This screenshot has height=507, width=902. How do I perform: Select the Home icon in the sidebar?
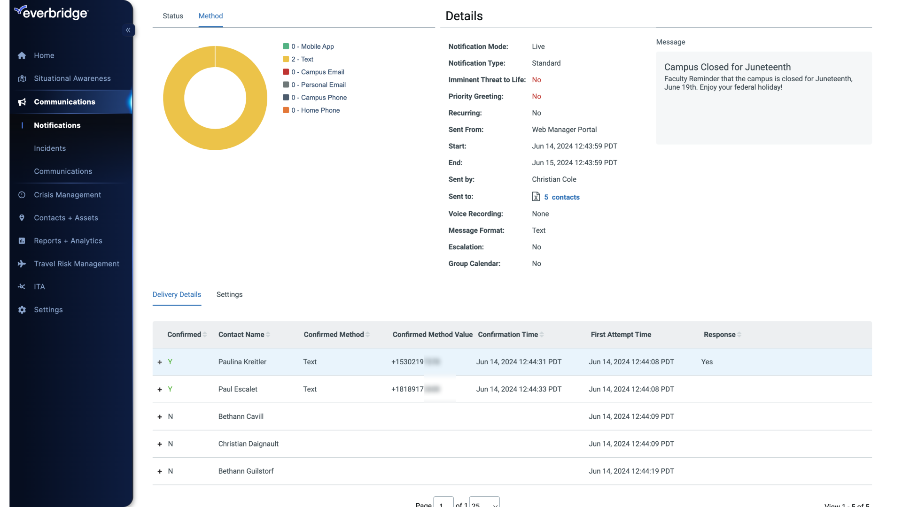22,55
